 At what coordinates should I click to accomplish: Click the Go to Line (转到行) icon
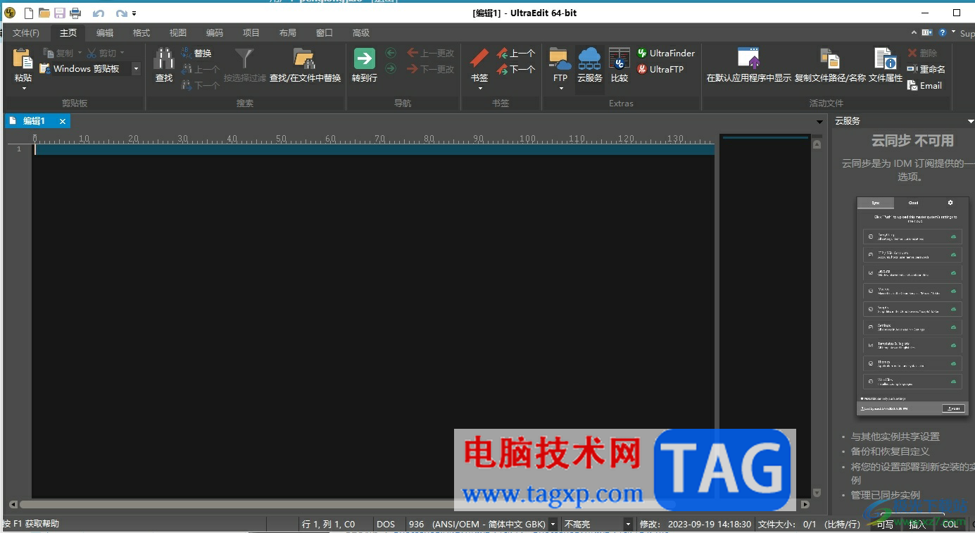click(x=365, y=58)
